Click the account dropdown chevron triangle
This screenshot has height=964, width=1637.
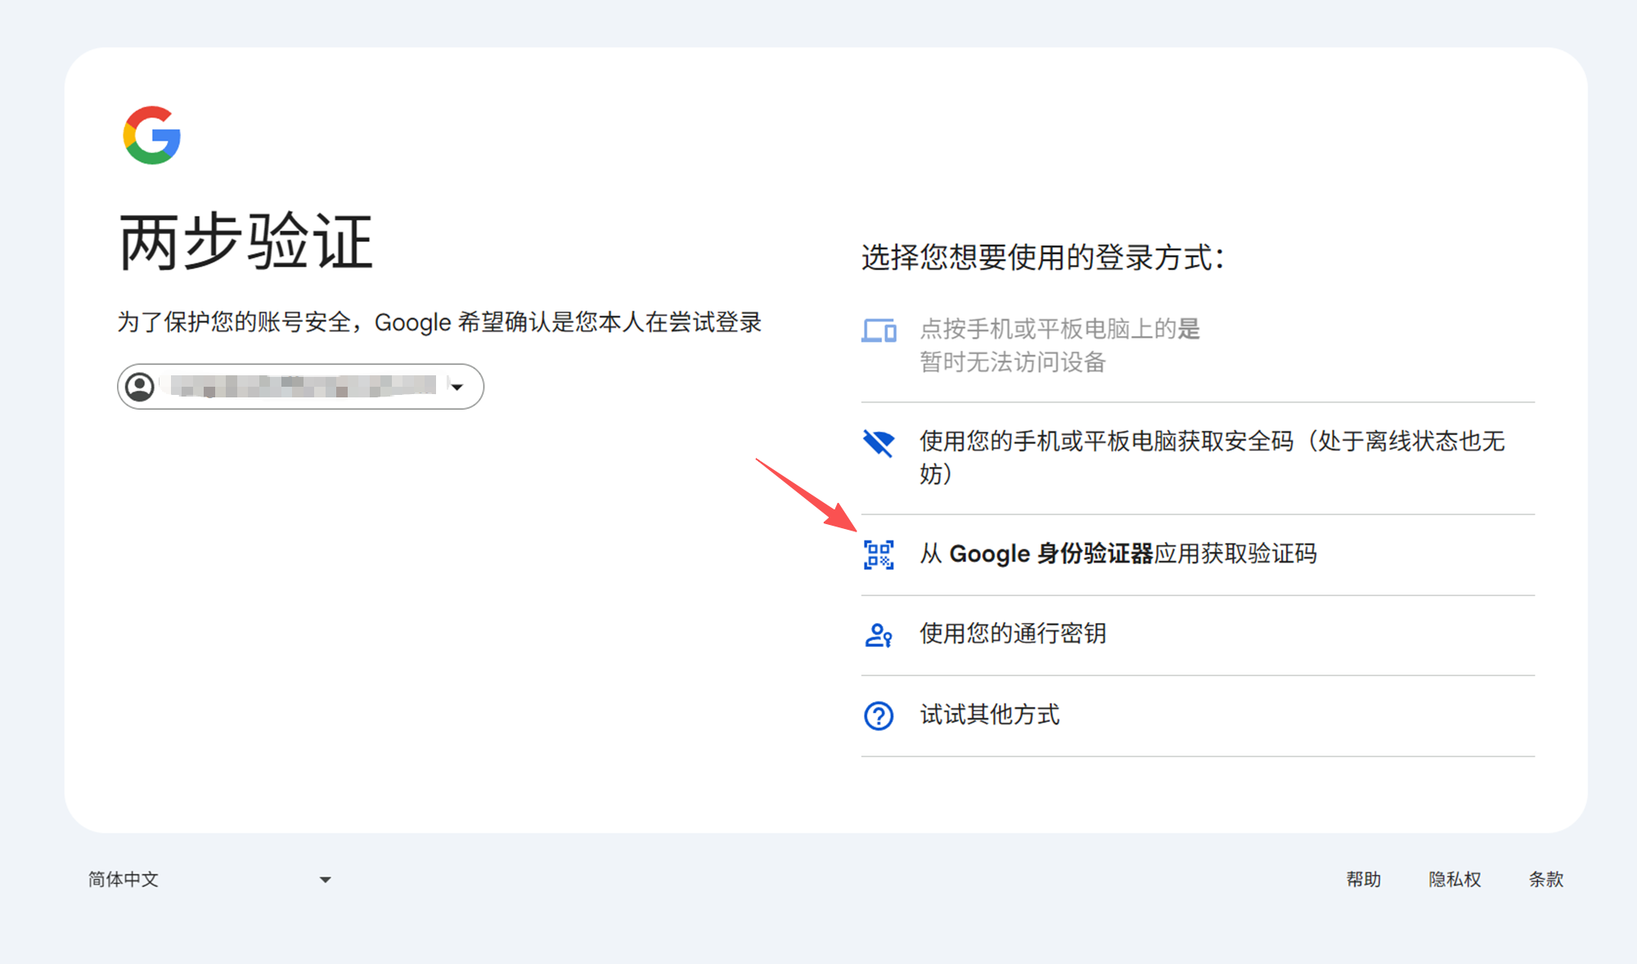click(458, 386)
